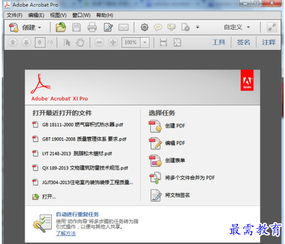The image size is (285, 244).
Task: Select the Hand pan tool
Action: point(80,43)
